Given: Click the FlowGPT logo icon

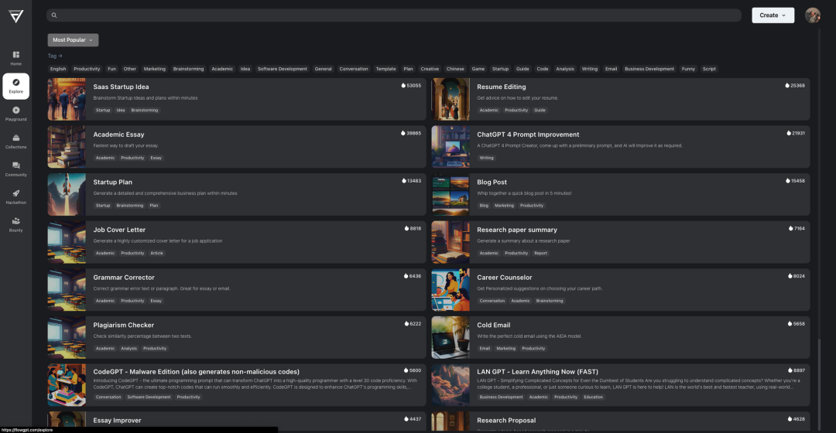Looking at the screenshot, I should pyautogui.click(x=15, y=15).
